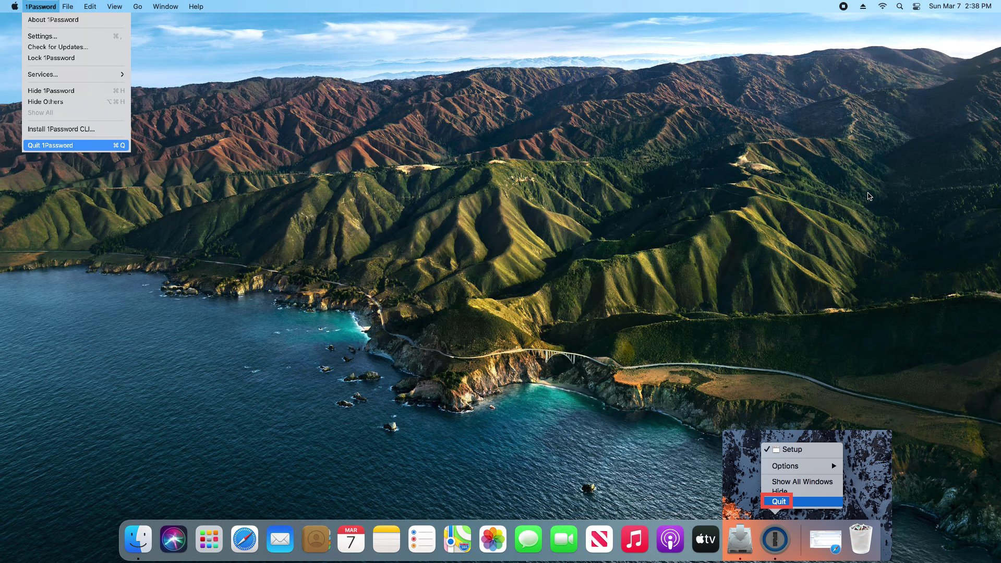Click the Wi-Fi status icon

coord(882,6)
